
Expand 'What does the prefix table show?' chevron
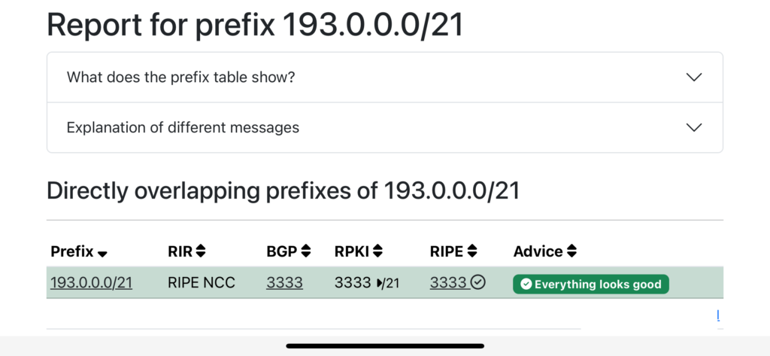tap(693, 78)
